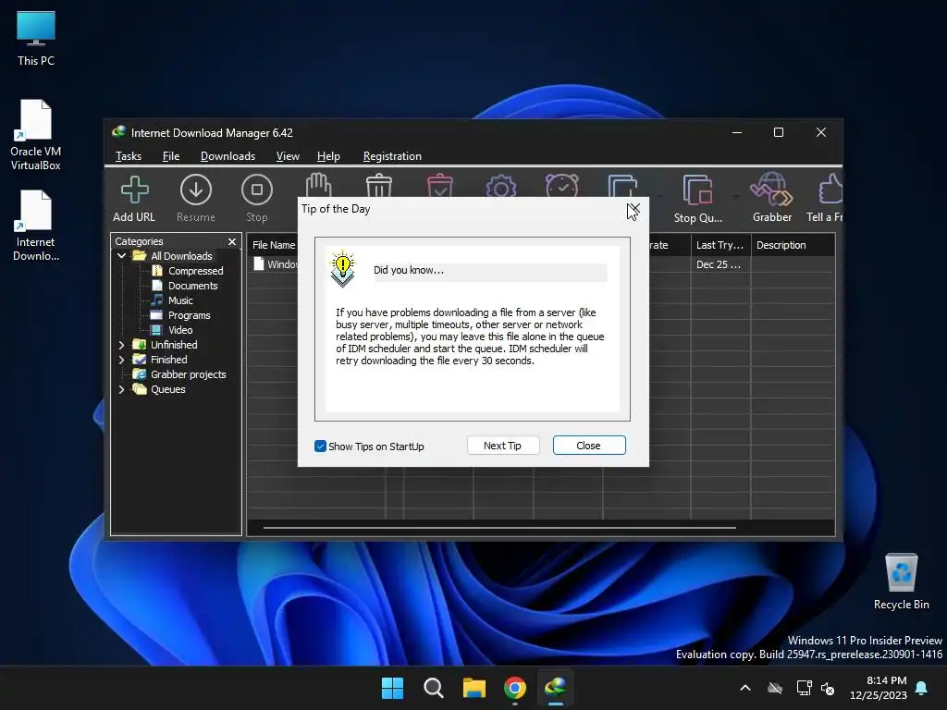
Task: Open the Options gear toolbar icon
Action: coord(500,185)
